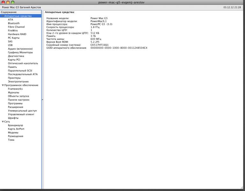
Task: Click the Содержание column header
Action: [x=21, y=12]
